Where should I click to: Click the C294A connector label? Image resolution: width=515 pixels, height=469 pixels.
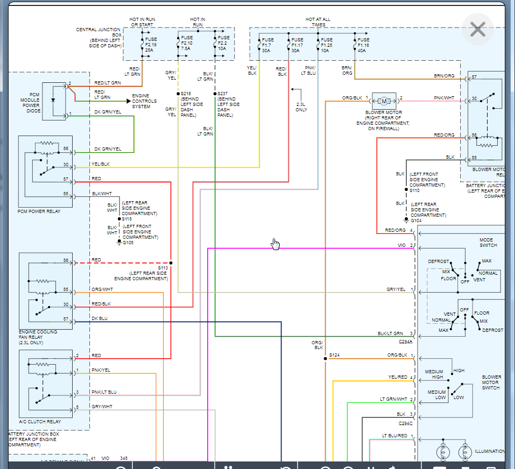coord(405,342)
